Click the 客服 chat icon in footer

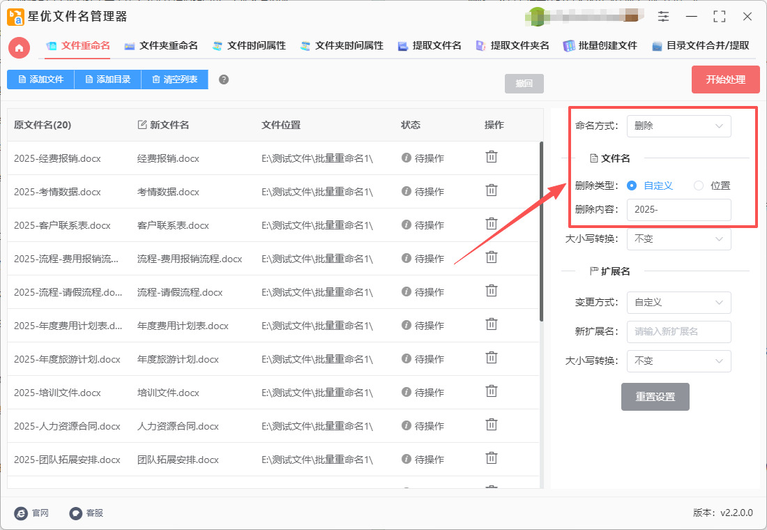[75, 513]
